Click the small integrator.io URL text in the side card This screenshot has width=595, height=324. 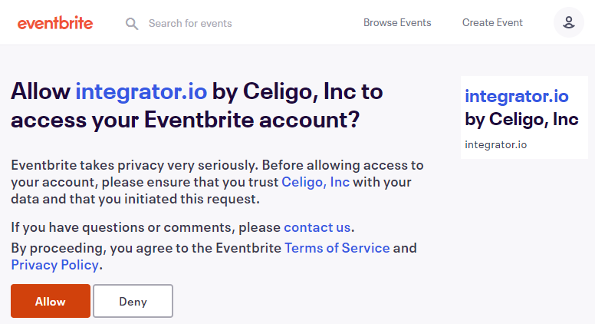tap(496, 144)
